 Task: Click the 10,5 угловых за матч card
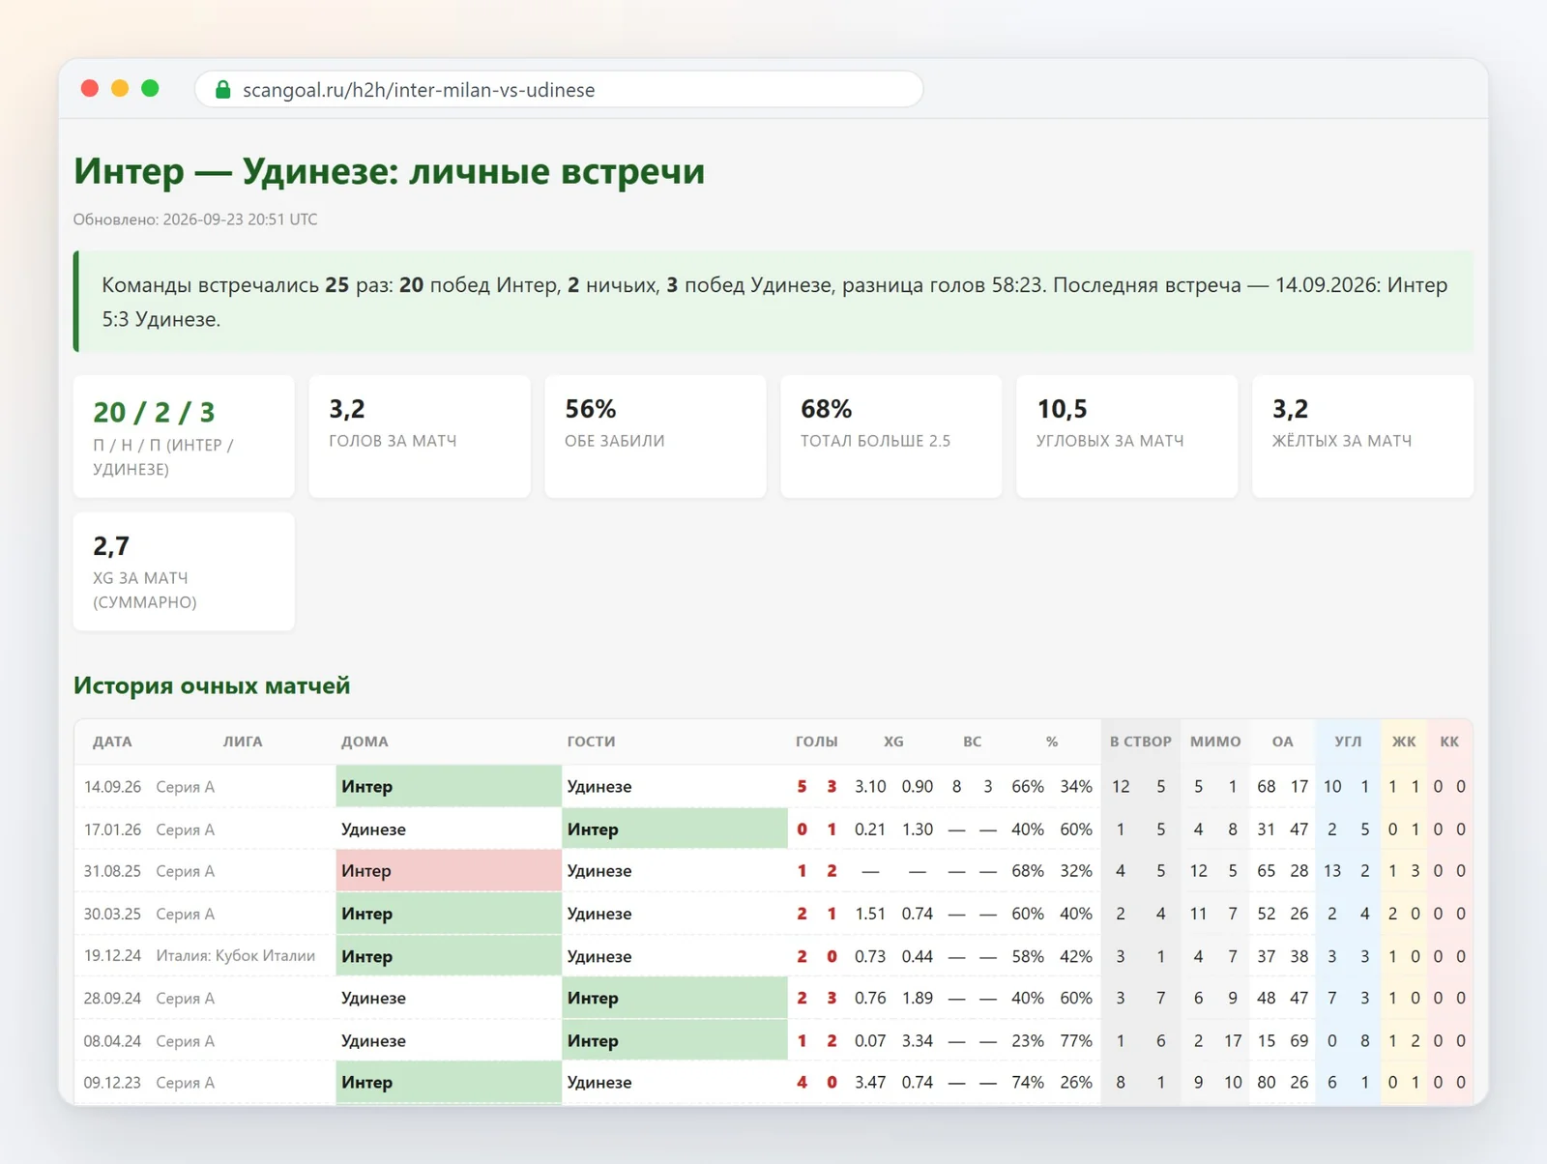tap(1126, 437)
